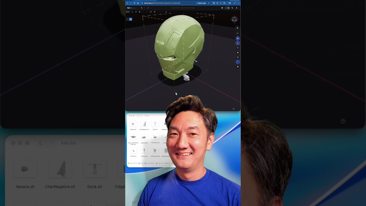The height and width of the screenshot is (206, 366).
Task: Select stick02.stl file in Finder
Action: click(x=133, y=152)
